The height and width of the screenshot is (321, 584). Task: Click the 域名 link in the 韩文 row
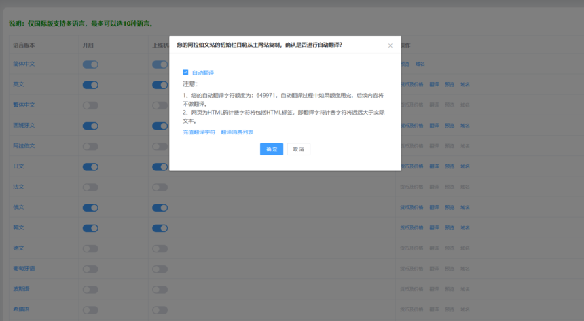tap(464, 228)
